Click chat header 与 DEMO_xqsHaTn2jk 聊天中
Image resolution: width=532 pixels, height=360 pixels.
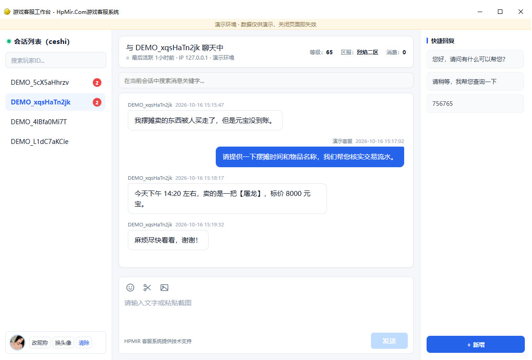click(x=174, y=48)
